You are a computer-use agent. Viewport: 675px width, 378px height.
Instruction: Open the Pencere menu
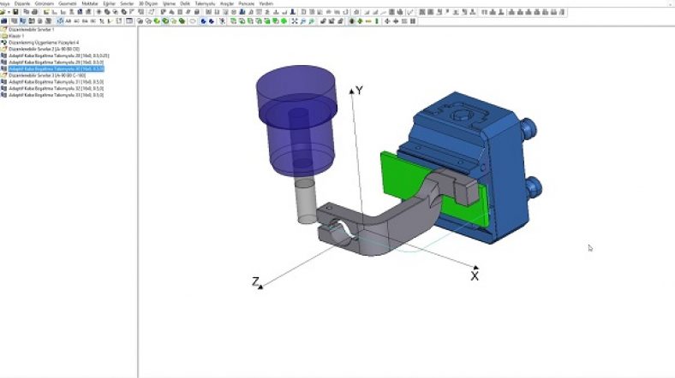[x=247, y=3]
